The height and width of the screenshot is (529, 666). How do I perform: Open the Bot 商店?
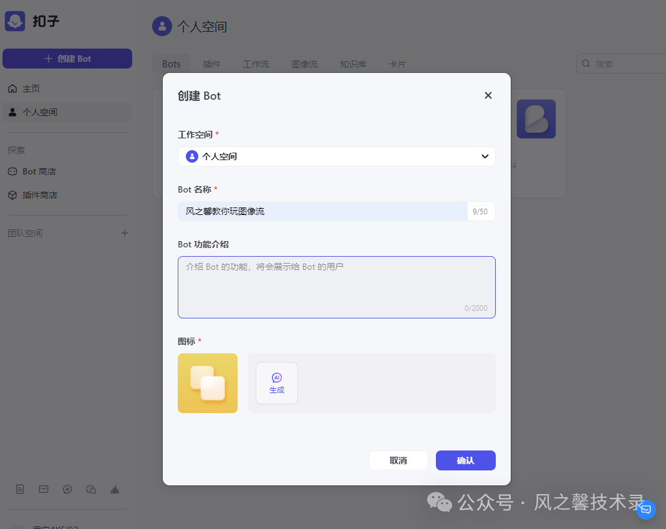(67, 171)
